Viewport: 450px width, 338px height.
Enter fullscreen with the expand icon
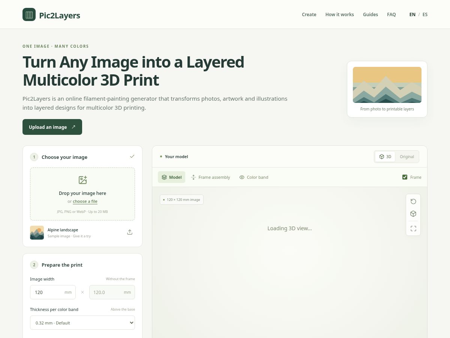tap(413, 228)
